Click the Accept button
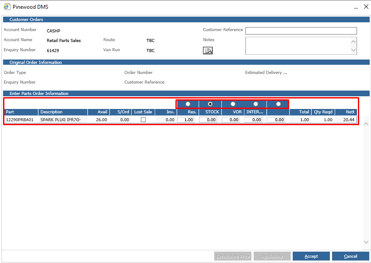Image resolution: width=371 pixels, height=263 pixels. [311, 256]
